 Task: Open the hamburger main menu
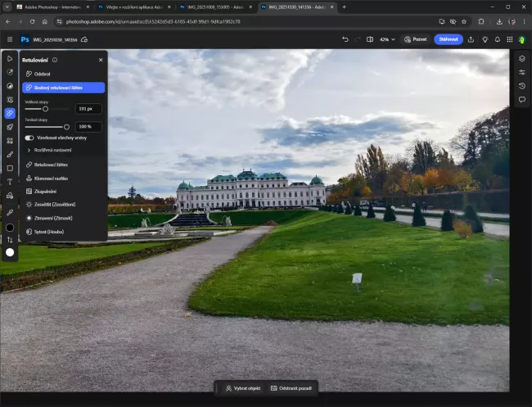(x=10, y=39)
